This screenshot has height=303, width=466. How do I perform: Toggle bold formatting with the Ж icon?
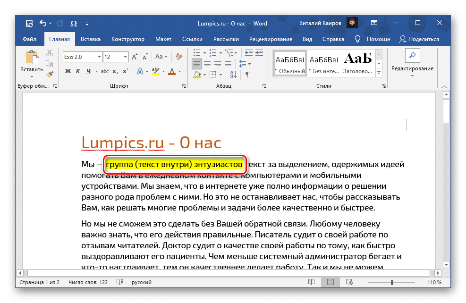tap(67, 70)
